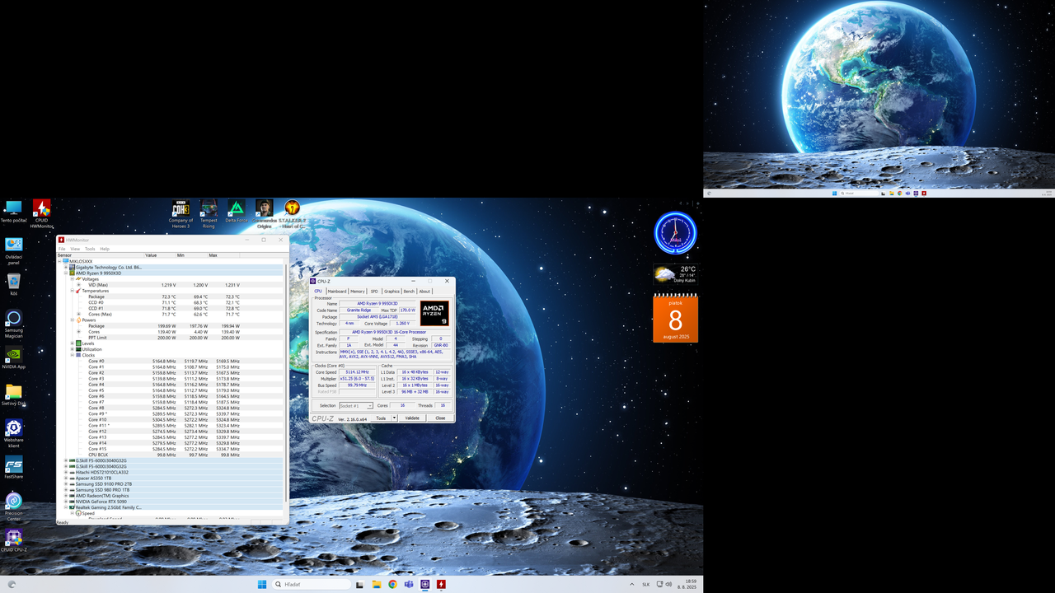Viewport: 1055px width, 593px height.
Task: Switch to the Memory tab in CPU-Z
Action: point(357,291)
